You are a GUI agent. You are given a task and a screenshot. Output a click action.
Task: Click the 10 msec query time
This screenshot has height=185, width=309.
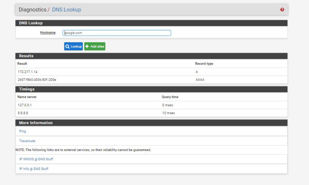168,113
